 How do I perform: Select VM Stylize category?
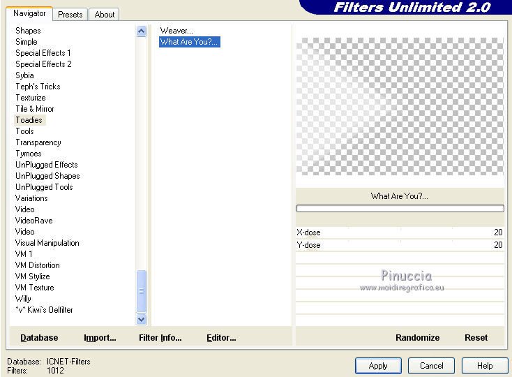[32, 276]
